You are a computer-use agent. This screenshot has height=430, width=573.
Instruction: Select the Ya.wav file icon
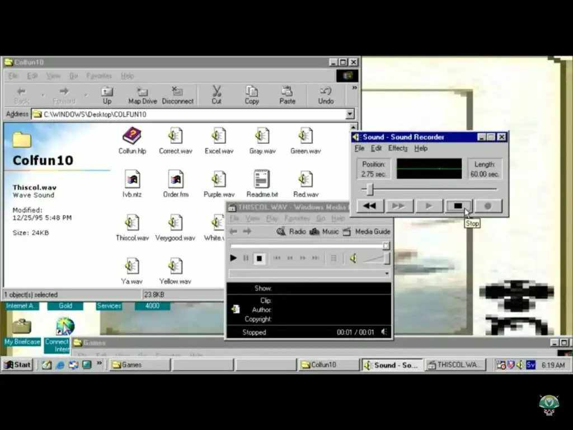(132, 267)
